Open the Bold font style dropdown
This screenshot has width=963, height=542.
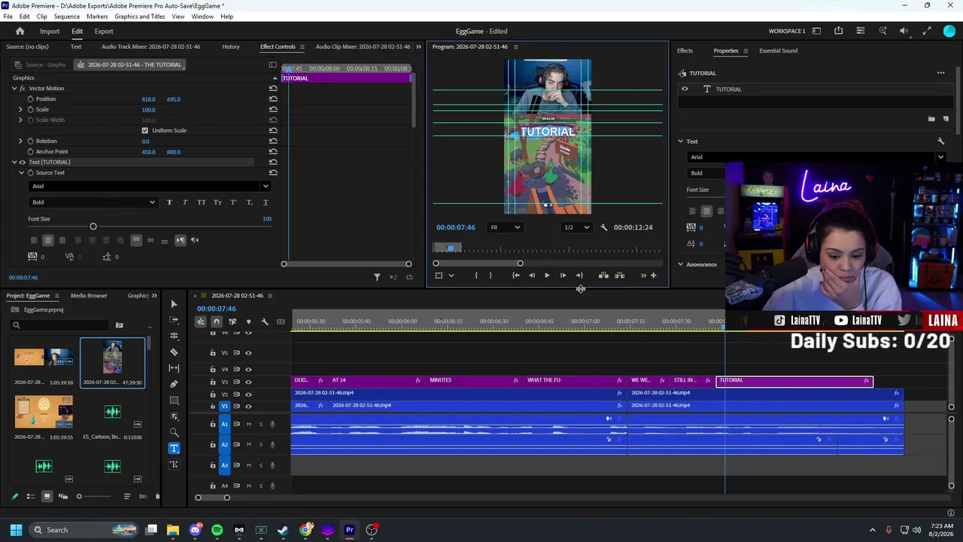click(93, 202)
